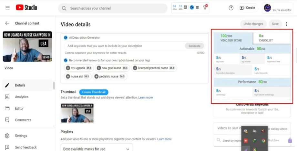The width and height of the screenshot is (297, 151).
Task: Add the 'pediatric nurse' keyword plus icon
Action: 96,76
